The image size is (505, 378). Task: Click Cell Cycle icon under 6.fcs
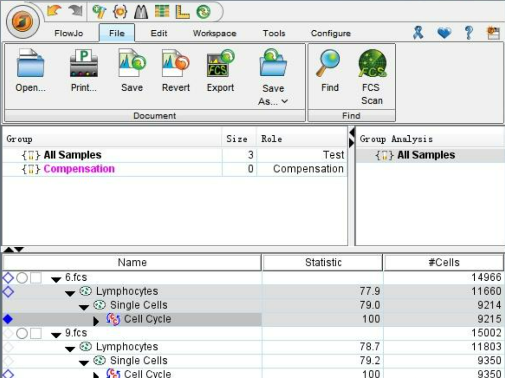pyautogui.click(x=113, y=319)
